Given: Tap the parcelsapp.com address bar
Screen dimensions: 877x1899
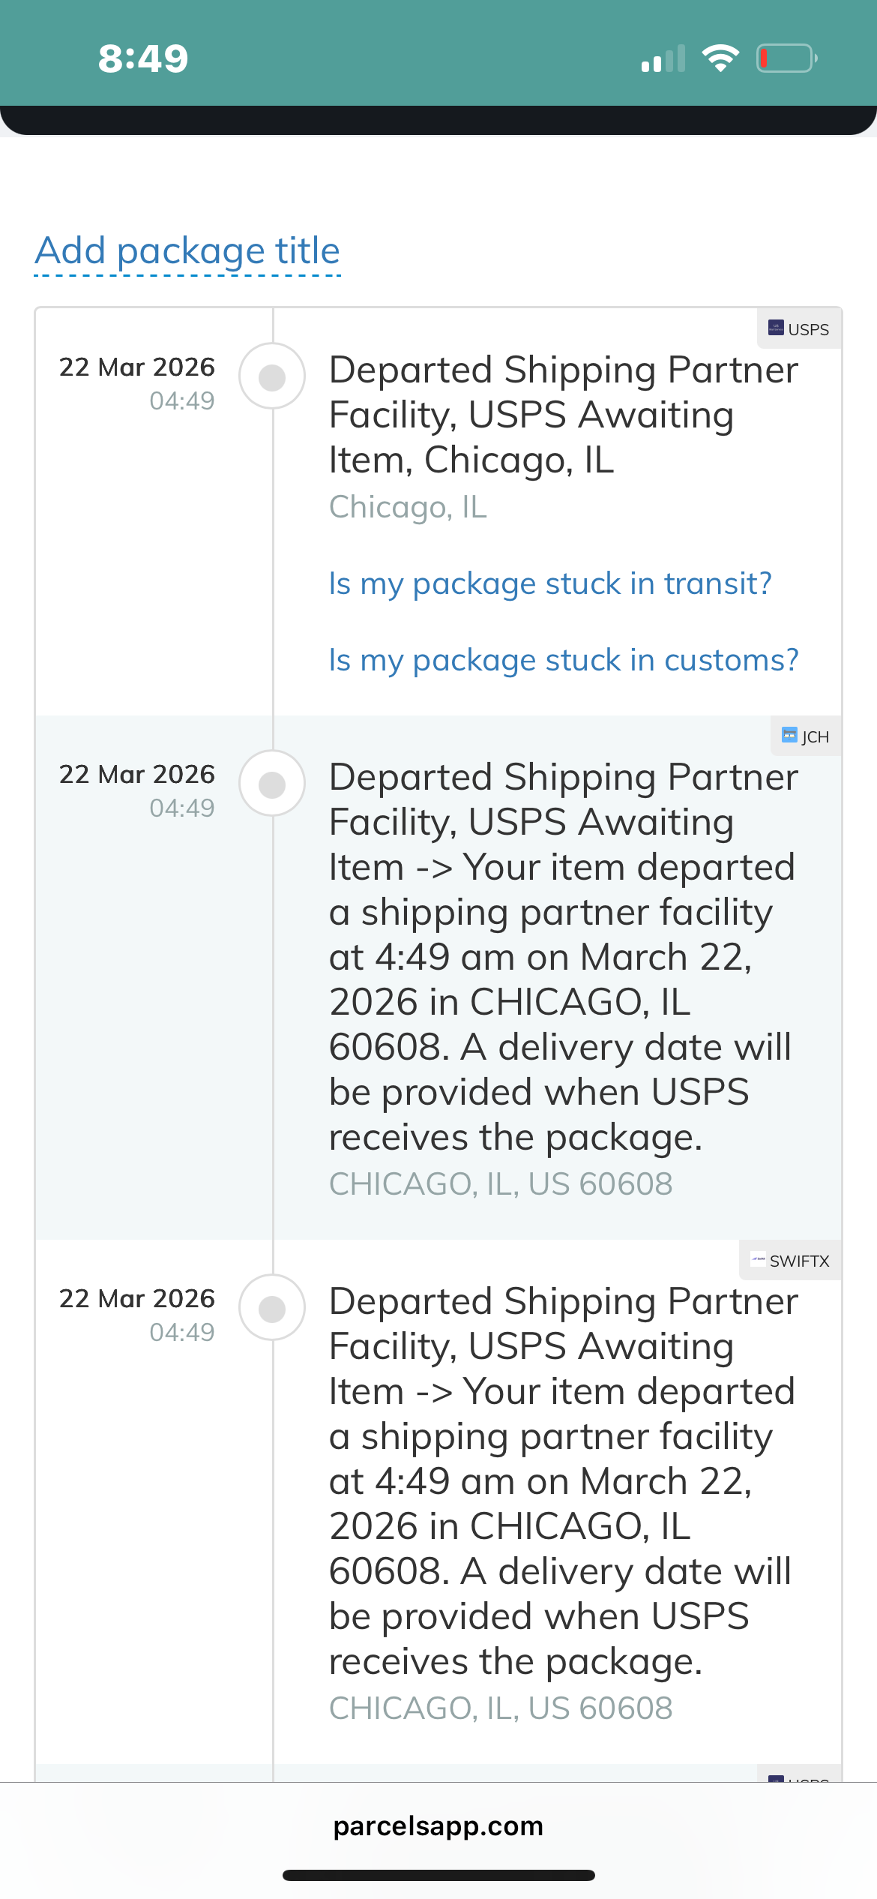Looking at the screenshot, I should (x=438, y=1825).
